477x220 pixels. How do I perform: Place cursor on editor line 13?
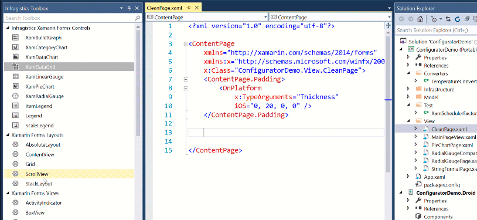coord(286,132)
